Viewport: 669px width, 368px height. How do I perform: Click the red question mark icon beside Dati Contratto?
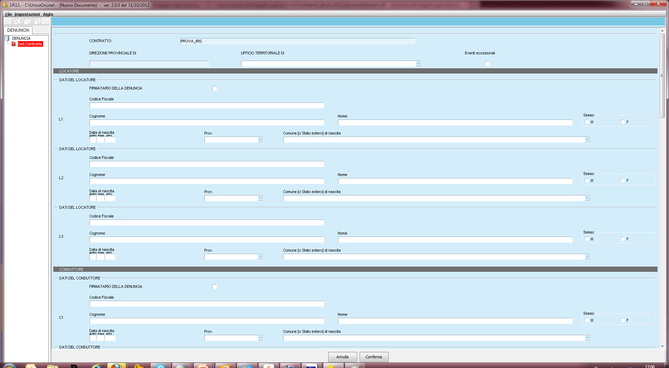14,44
